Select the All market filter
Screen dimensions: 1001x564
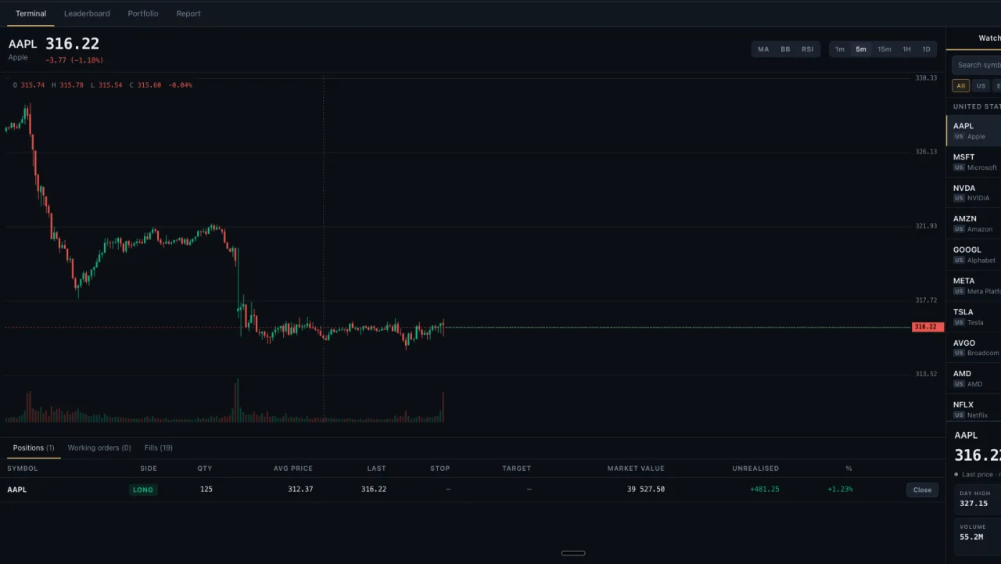tap(960, 86)
